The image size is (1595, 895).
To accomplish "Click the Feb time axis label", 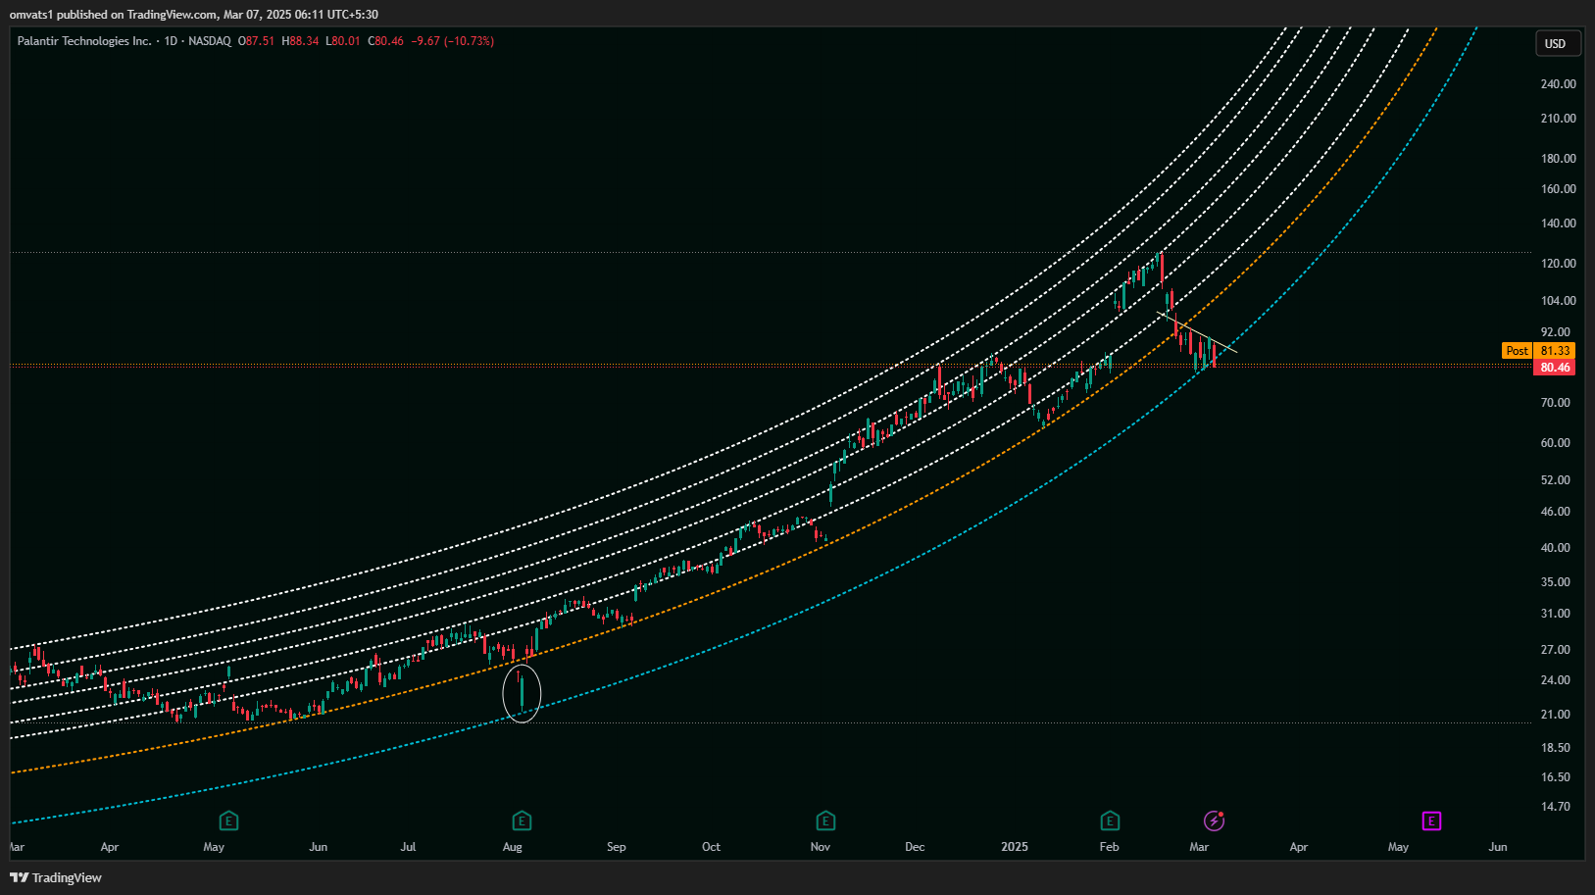I will coord(1109,847).
